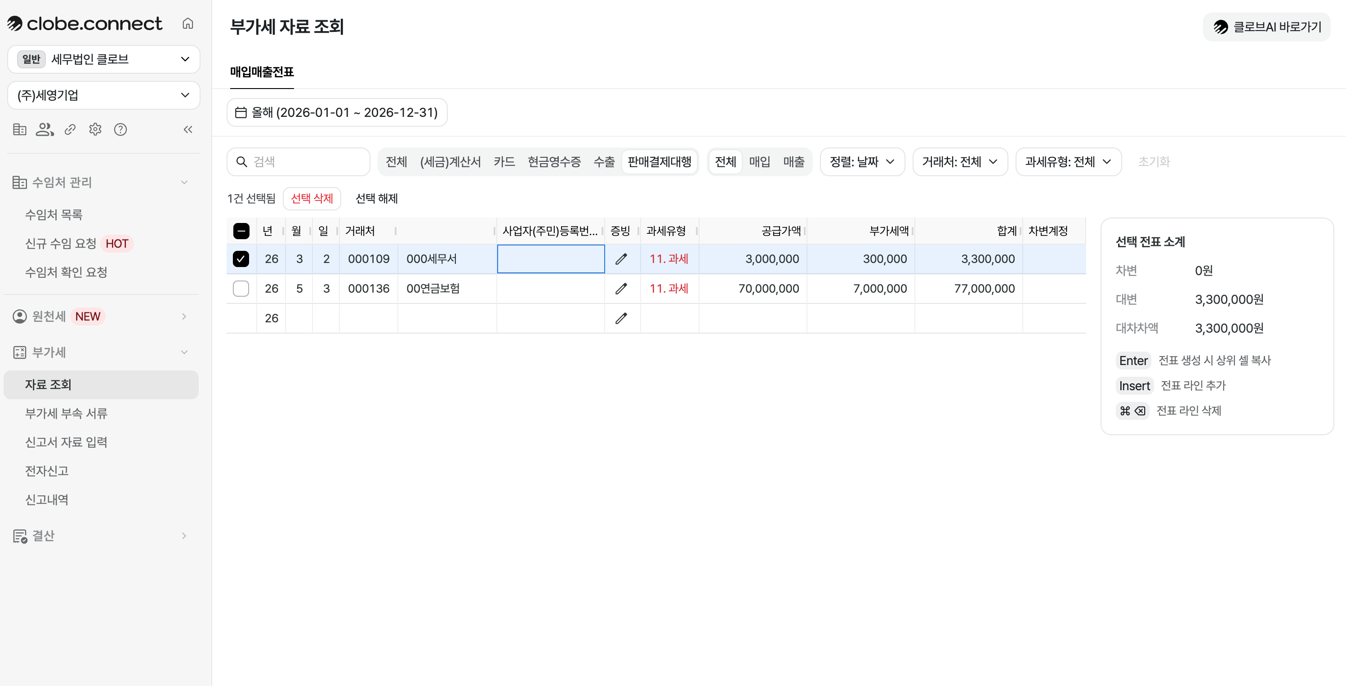Click the pencil icon in 000세무서 row
This screenshot has width=1346, height=686.
(x=621, y=258)
